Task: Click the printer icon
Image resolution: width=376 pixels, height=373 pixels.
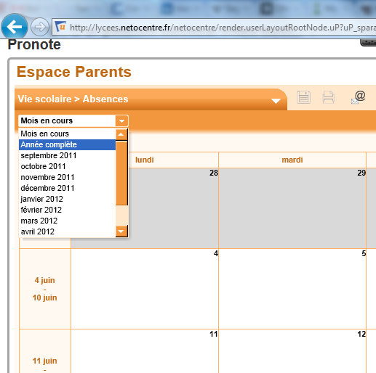Action: pyautogui.click(x=329, y=97)
